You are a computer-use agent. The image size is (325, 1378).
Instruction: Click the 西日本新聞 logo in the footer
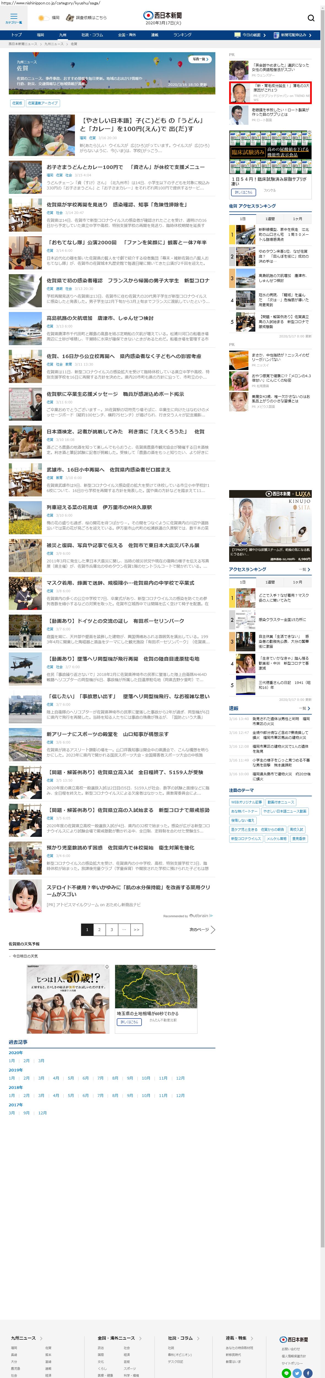pos(294,1340)
